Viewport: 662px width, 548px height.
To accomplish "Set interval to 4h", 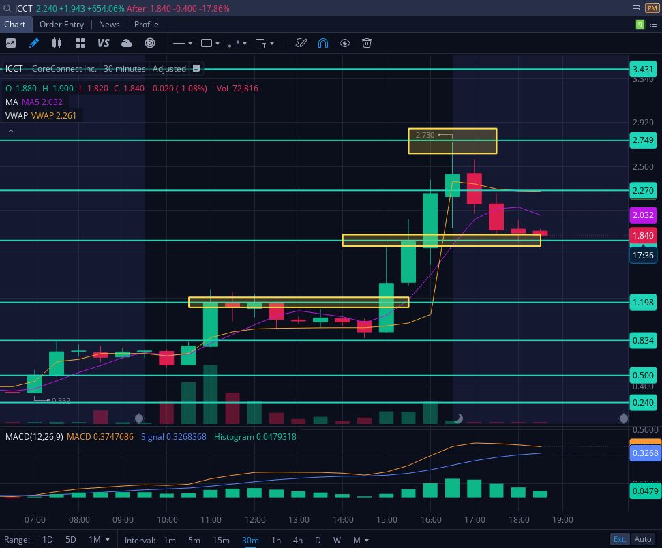I will pos(298,540).
